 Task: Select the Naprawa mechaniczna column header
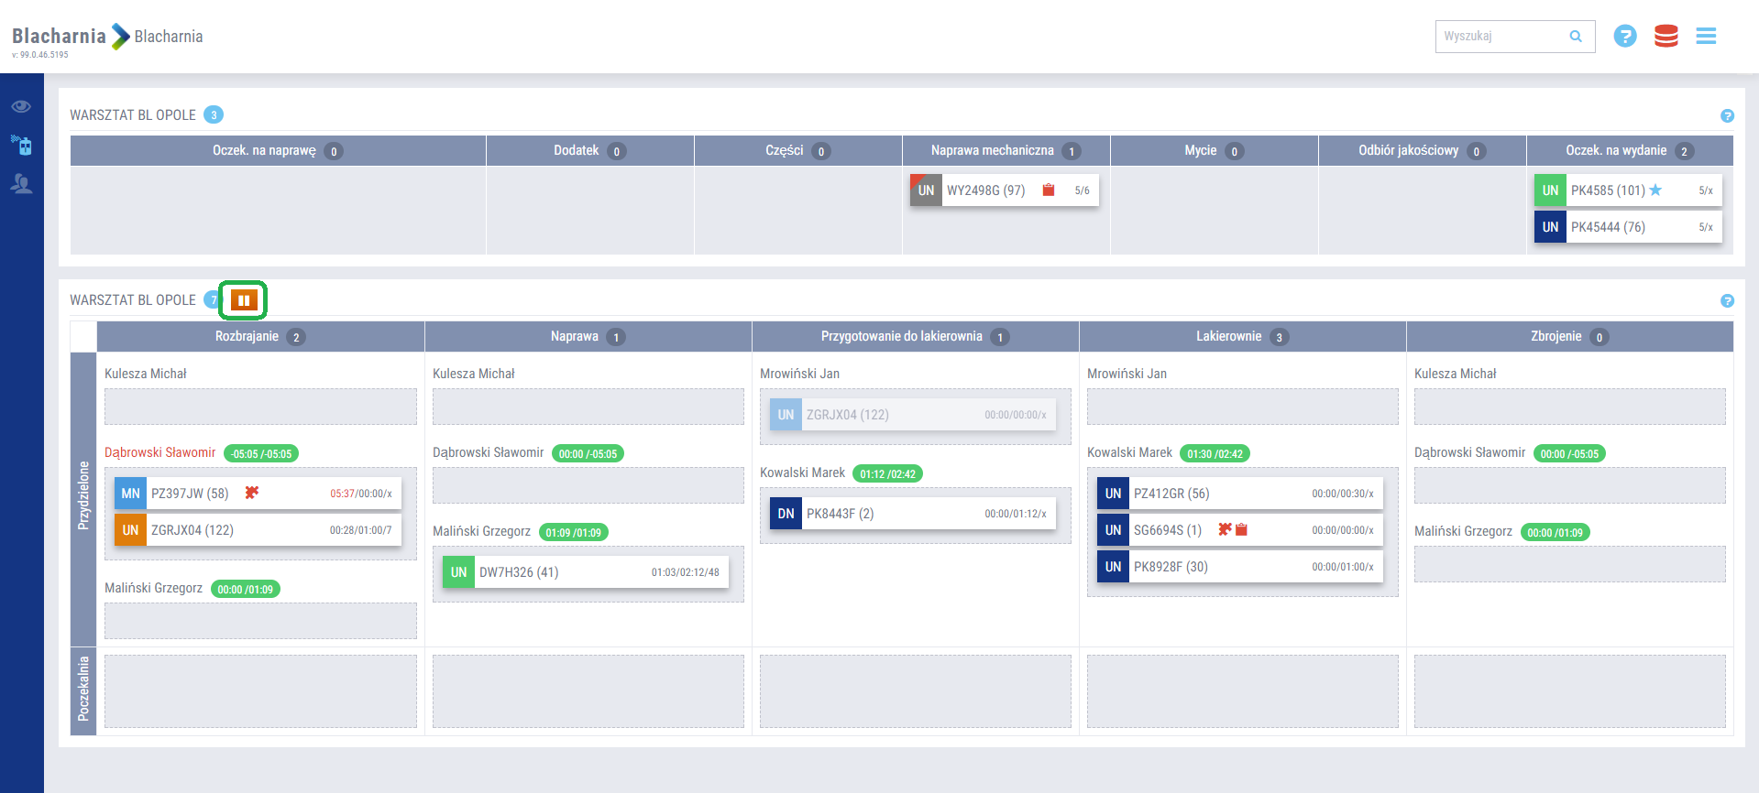tap(992, 151)
